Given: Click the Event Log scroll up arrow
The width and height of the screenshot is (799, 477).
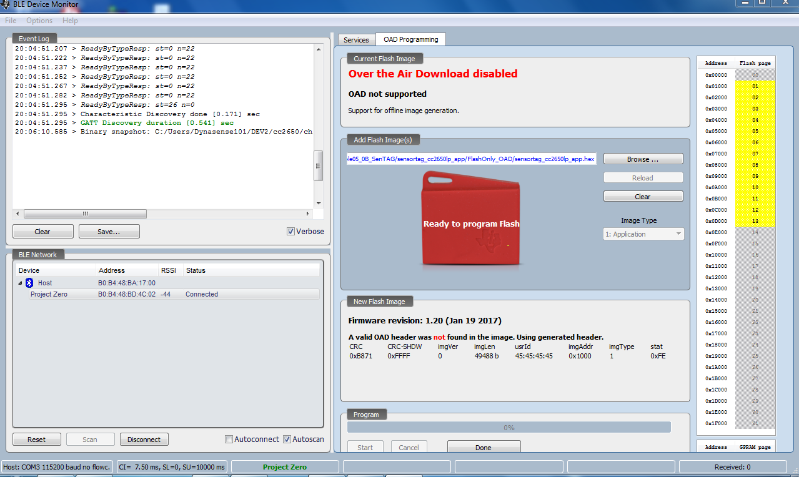Looking at the screenshot, I should point(319,49).
